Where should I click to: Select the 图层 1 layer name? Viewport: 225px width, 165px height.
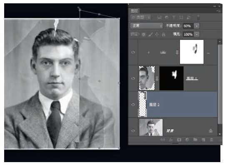click(x=192, y=78)
